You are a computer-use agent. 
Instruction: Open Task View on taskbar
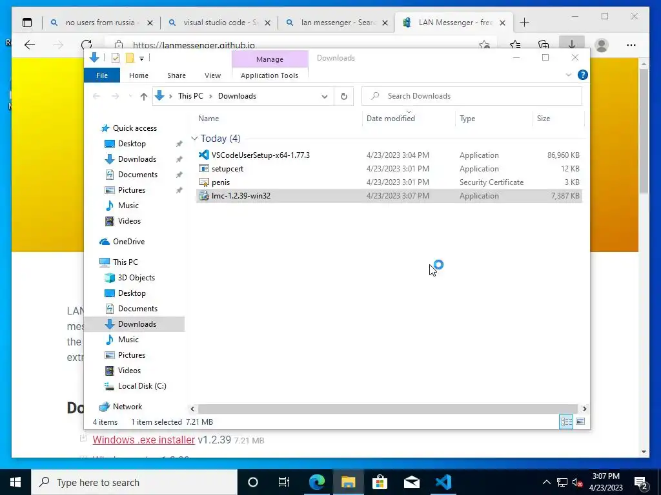[x=284, y=482]
